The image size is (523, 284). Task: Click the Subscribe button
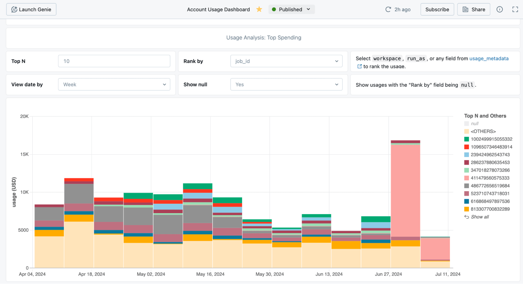[437, 9]
